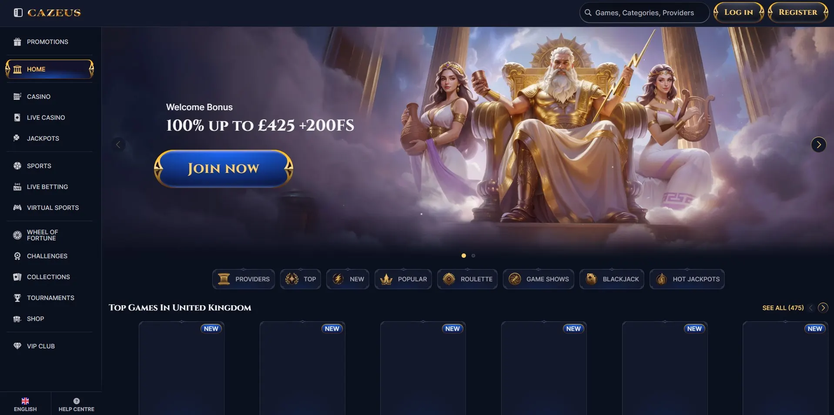Image resolution: width=834 pixels, height=415 pixels.
Task: Click the Jackpots icon in sidebar
Action: (17, 138)
